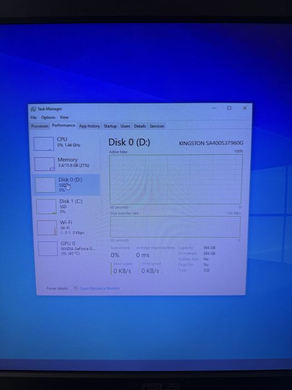The width and height of the screenshot is (292, 390).
Task: Open the Details tab
Action: coord(140,126)
